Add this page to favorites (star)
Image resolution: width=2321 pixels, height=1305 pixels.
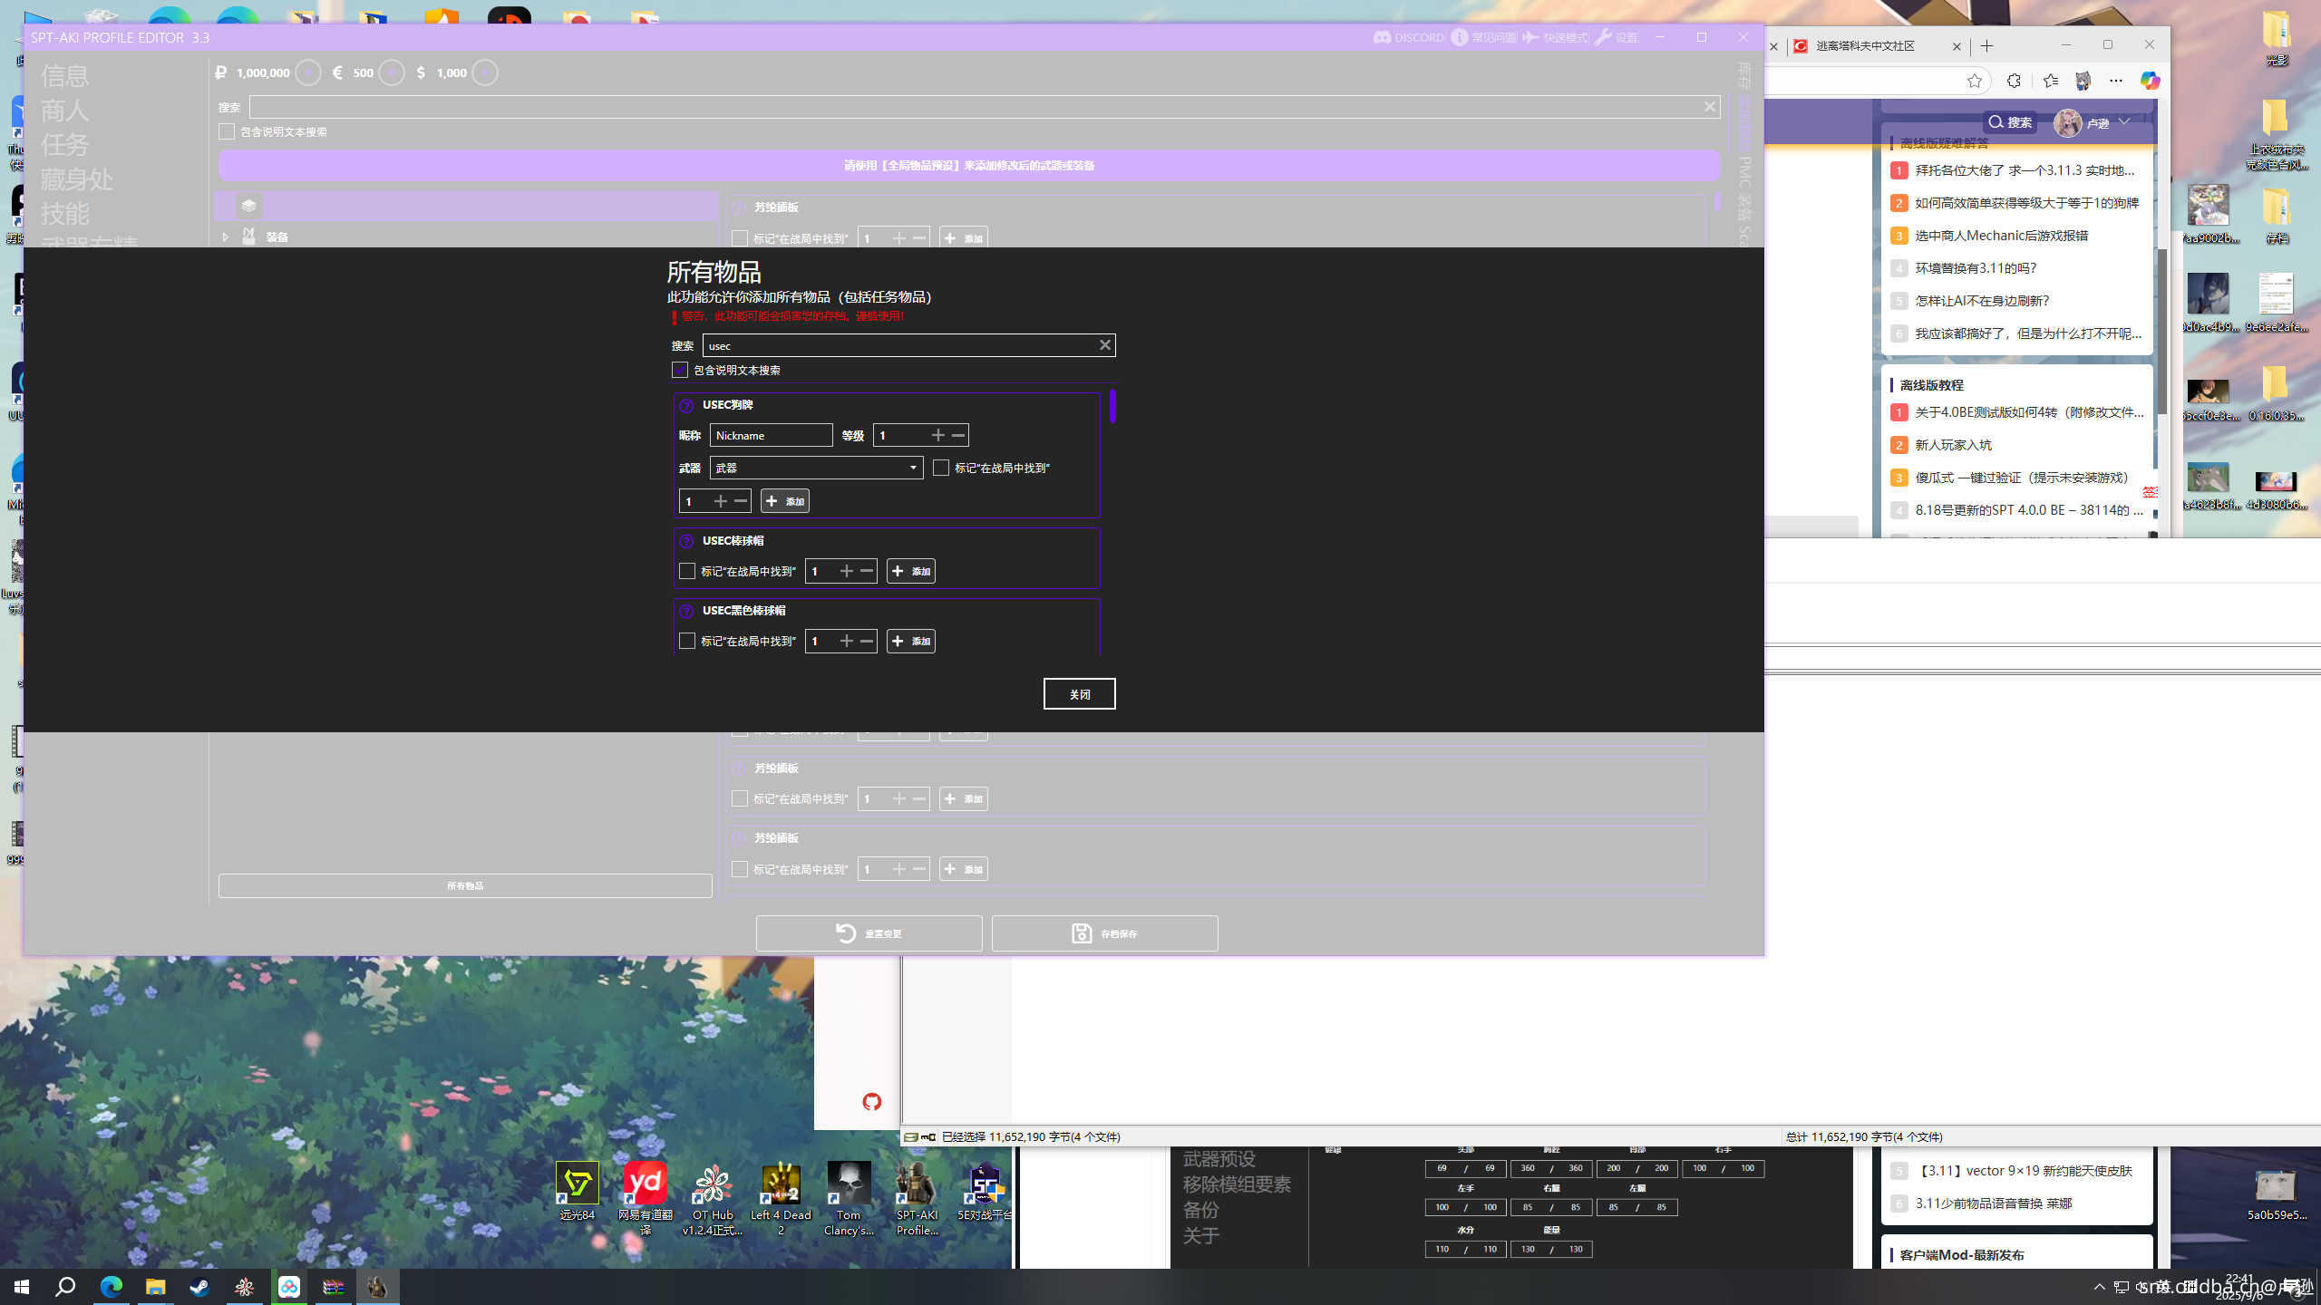(x=1975, y=81)
